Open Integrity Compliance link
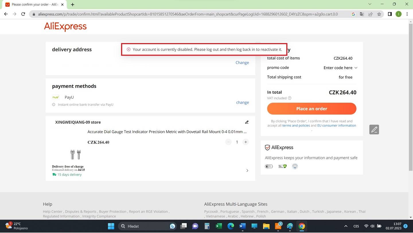Screen dimensions: 413x233 pyautogui.click(x=99, y=216)
